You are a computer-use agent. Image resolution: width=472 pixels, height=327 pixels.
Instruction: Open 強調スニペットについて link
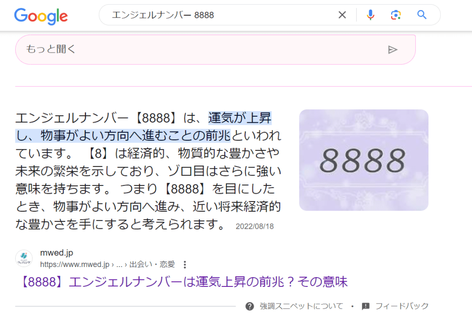point(301,306)
